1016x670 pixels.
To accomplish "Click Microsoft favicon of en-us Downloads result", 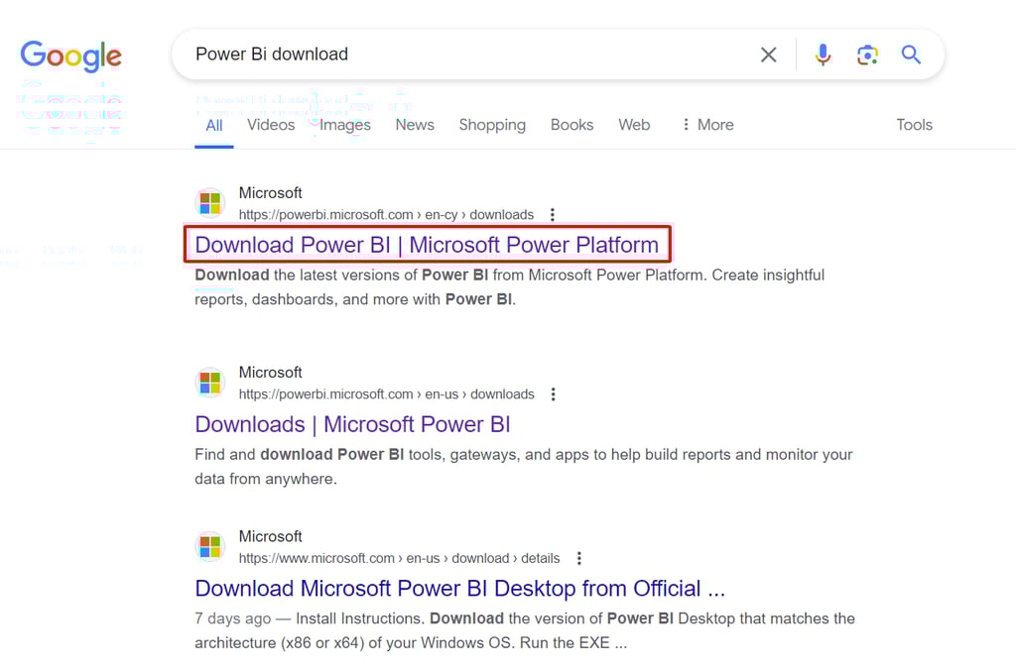I will [210, 383].
